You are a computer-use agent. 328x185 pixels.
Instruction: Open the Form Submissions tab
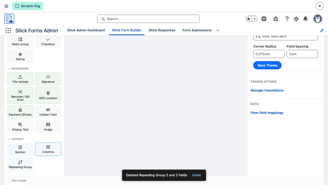(x=197, y=30)
